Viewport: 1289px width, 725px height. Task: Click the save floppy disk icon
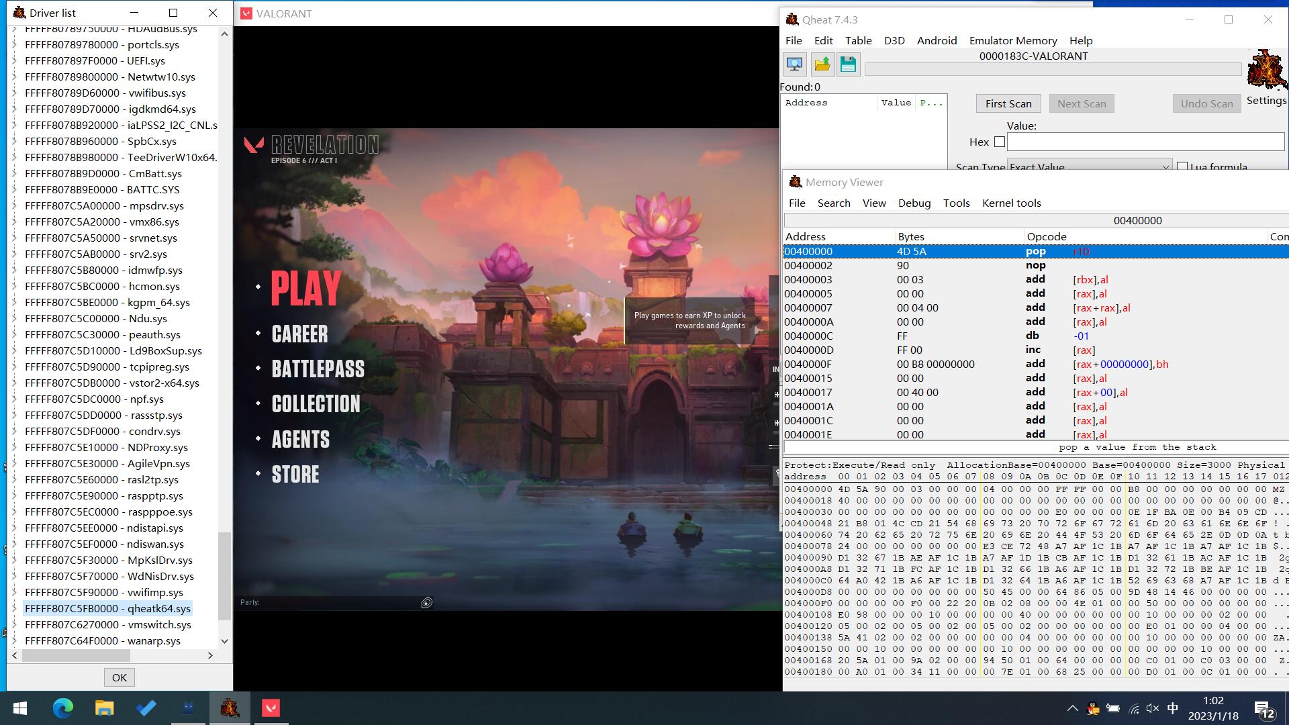(x=848, y=64)
